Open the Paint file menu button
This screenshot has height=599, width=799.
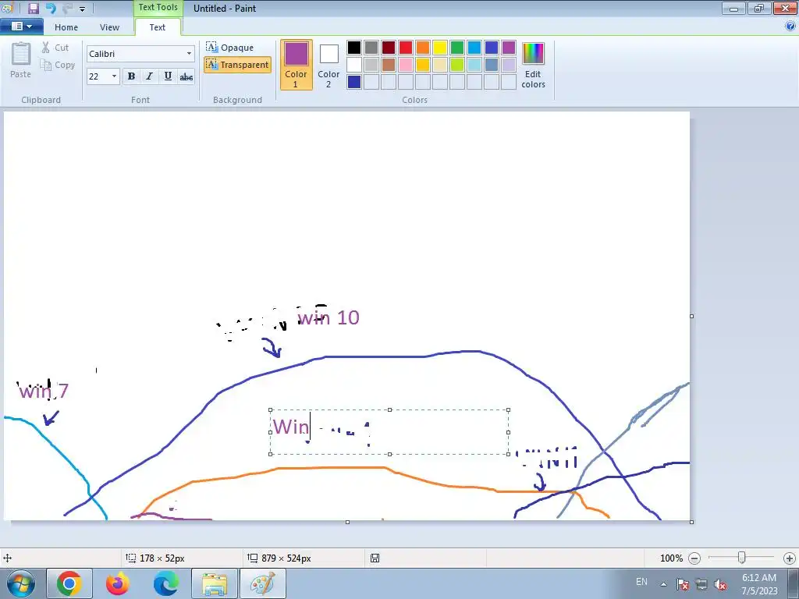pos(21,27)
